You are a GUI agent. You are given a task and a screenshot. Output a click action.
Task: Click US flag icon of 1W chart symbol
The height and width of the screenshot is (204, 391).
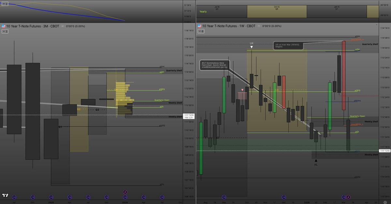point(199,26)
